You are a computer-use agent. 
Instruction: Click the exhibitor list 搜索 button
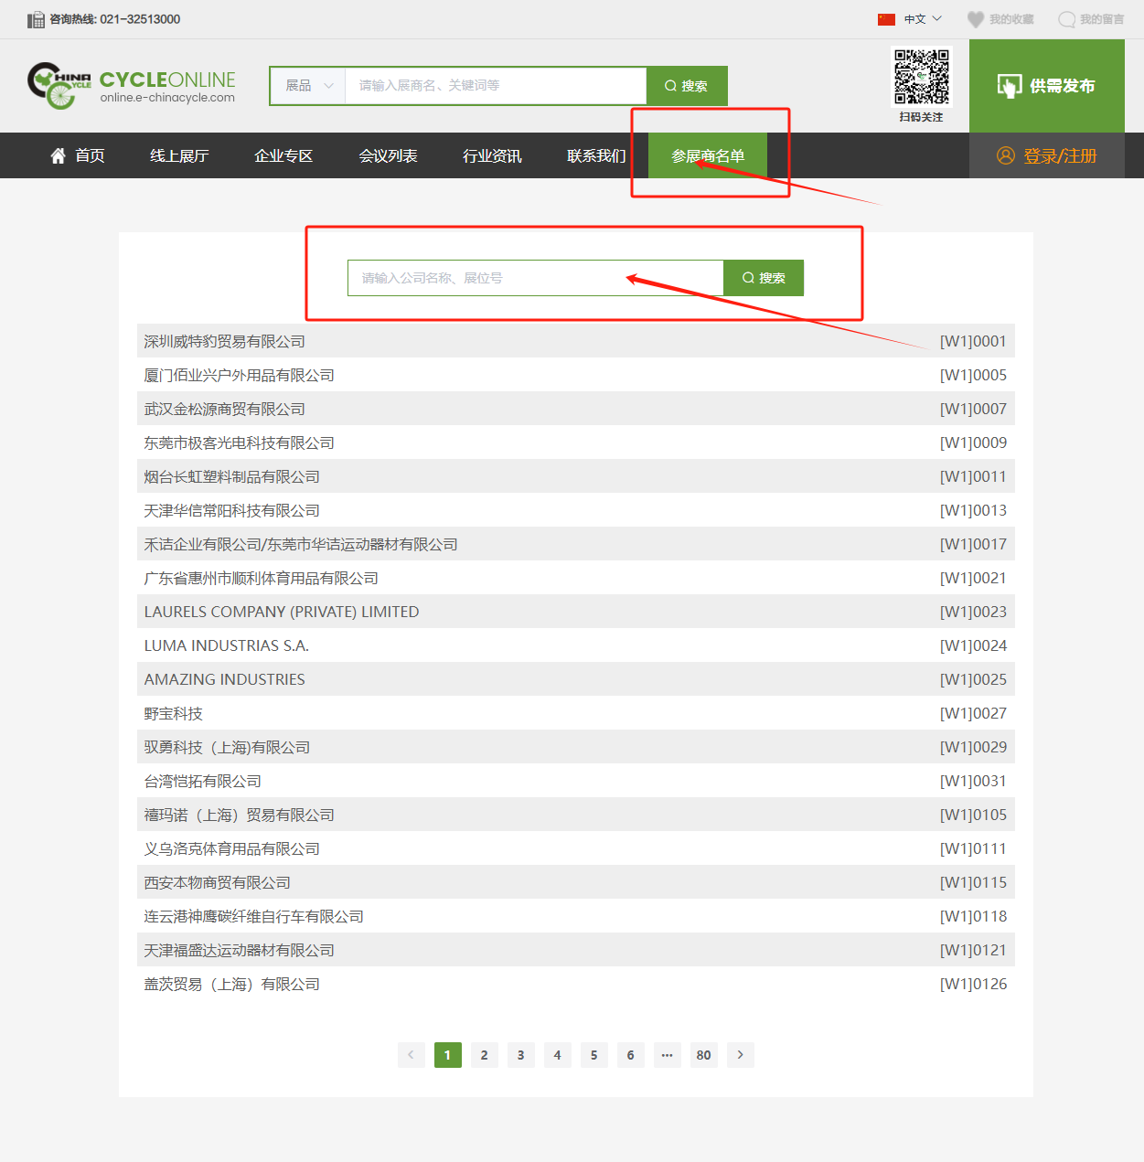pos(764,278)
